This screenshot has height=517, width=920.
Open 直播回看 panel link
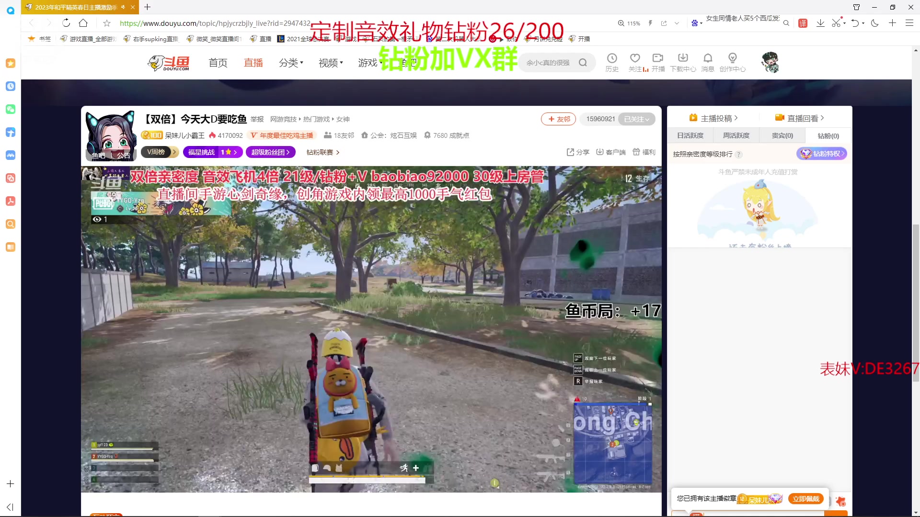click(800, 118)
